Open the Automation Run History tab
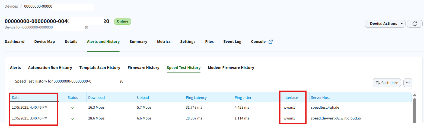 coord(50,68)
